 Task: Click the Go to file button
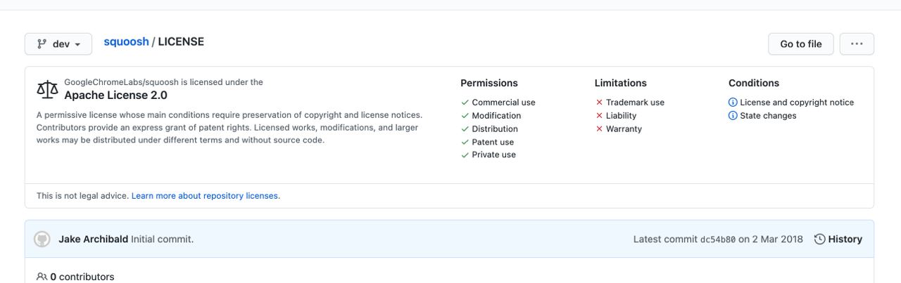[800, 44]
